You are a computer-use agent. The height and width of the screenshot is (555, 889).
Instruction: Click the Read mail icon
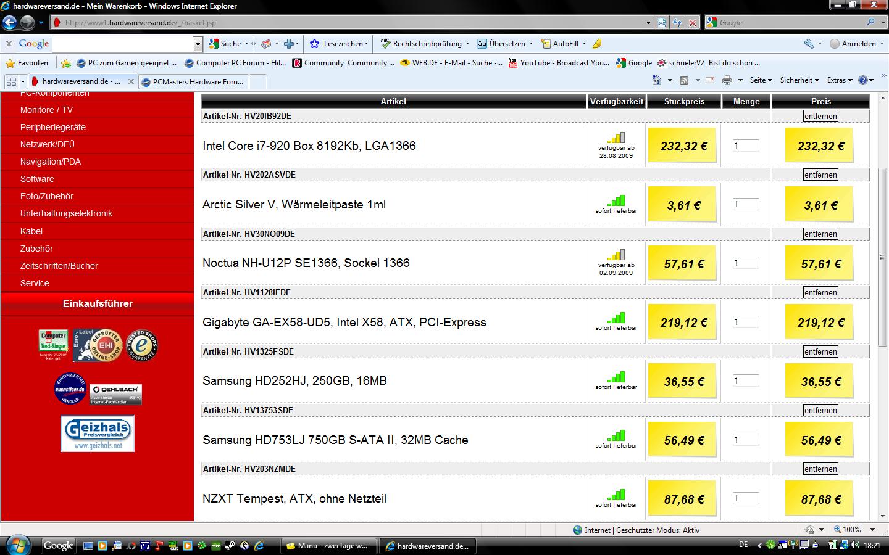pos(710,80)
